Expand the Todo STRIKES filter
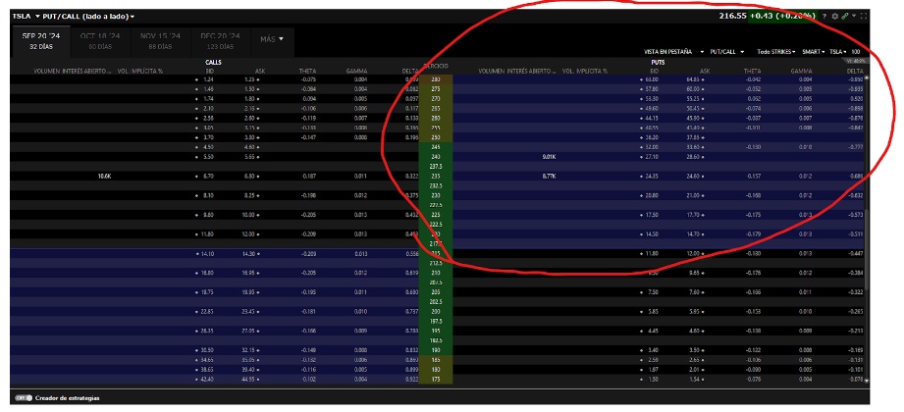Image resolution: width=904 pixels, height=412 pixels. (774, 51)
